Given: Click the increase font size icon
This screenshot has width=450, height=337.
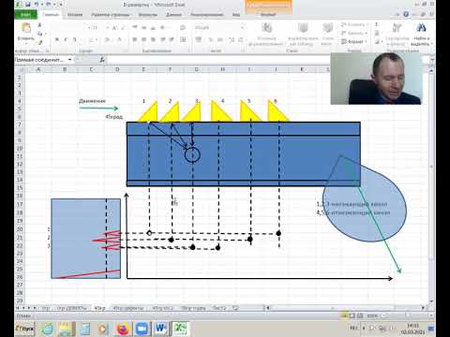Looking at the screenshot, I should pyautogui.click(x=113, y=27).
